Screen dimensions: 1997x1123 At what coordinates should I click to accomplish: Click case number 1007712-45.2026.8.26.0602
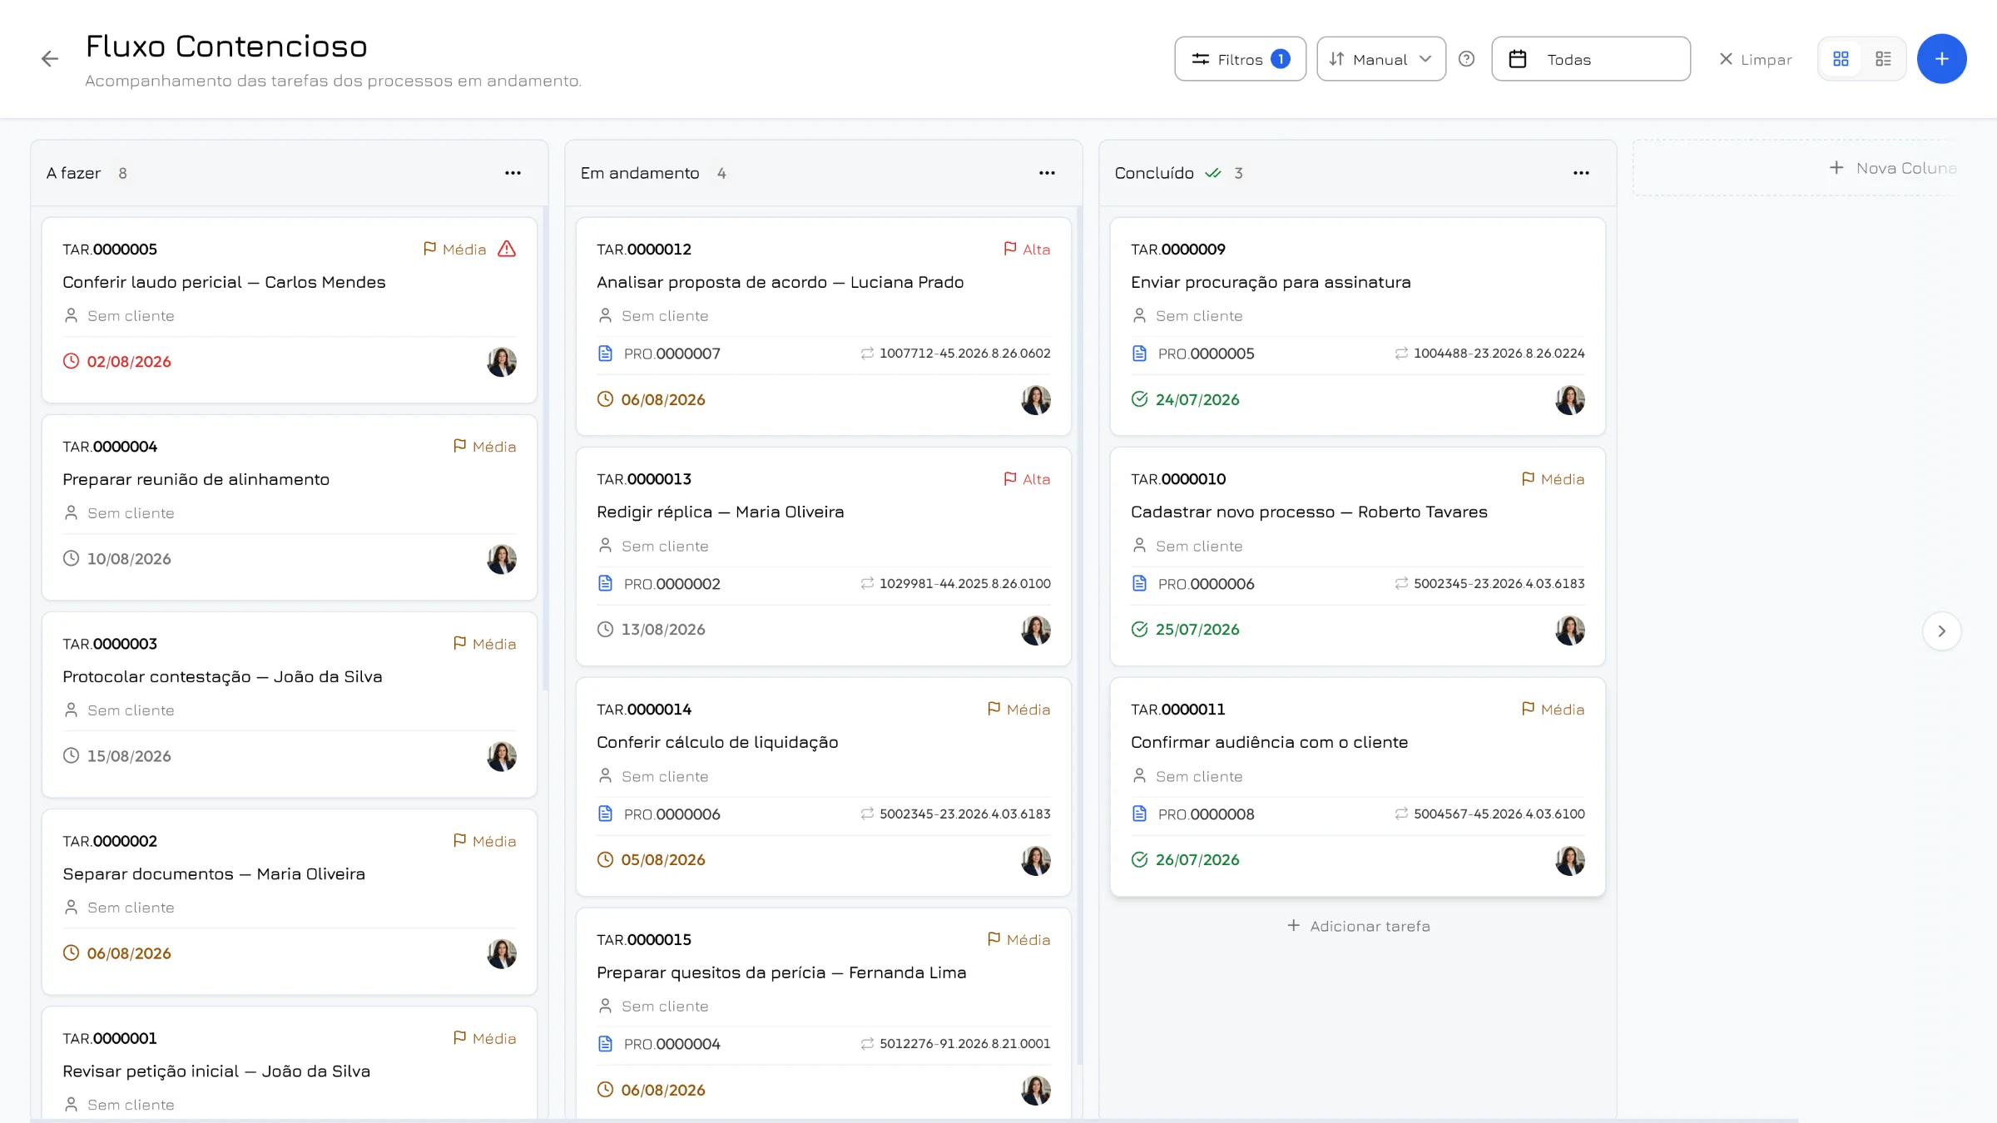pyautogui.click(x=965, y=354)
